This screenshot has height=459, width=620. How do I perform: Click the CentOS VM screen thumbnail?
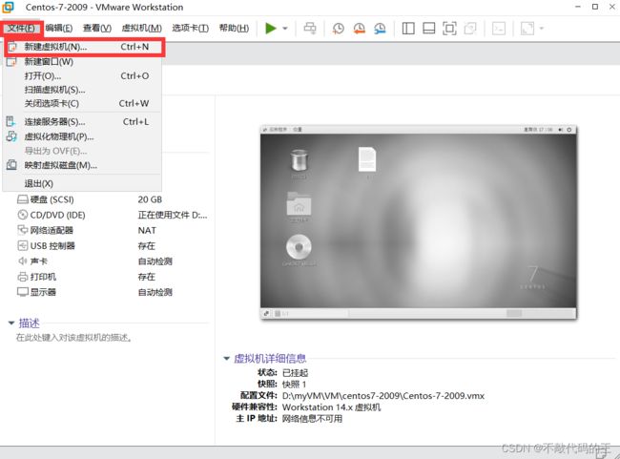pyautogui.click(x=419, y=222)
